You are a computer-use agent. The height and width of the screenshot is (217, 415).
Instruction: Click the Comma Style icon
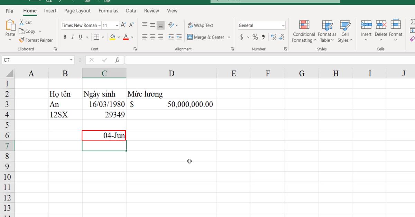(263, 37)
